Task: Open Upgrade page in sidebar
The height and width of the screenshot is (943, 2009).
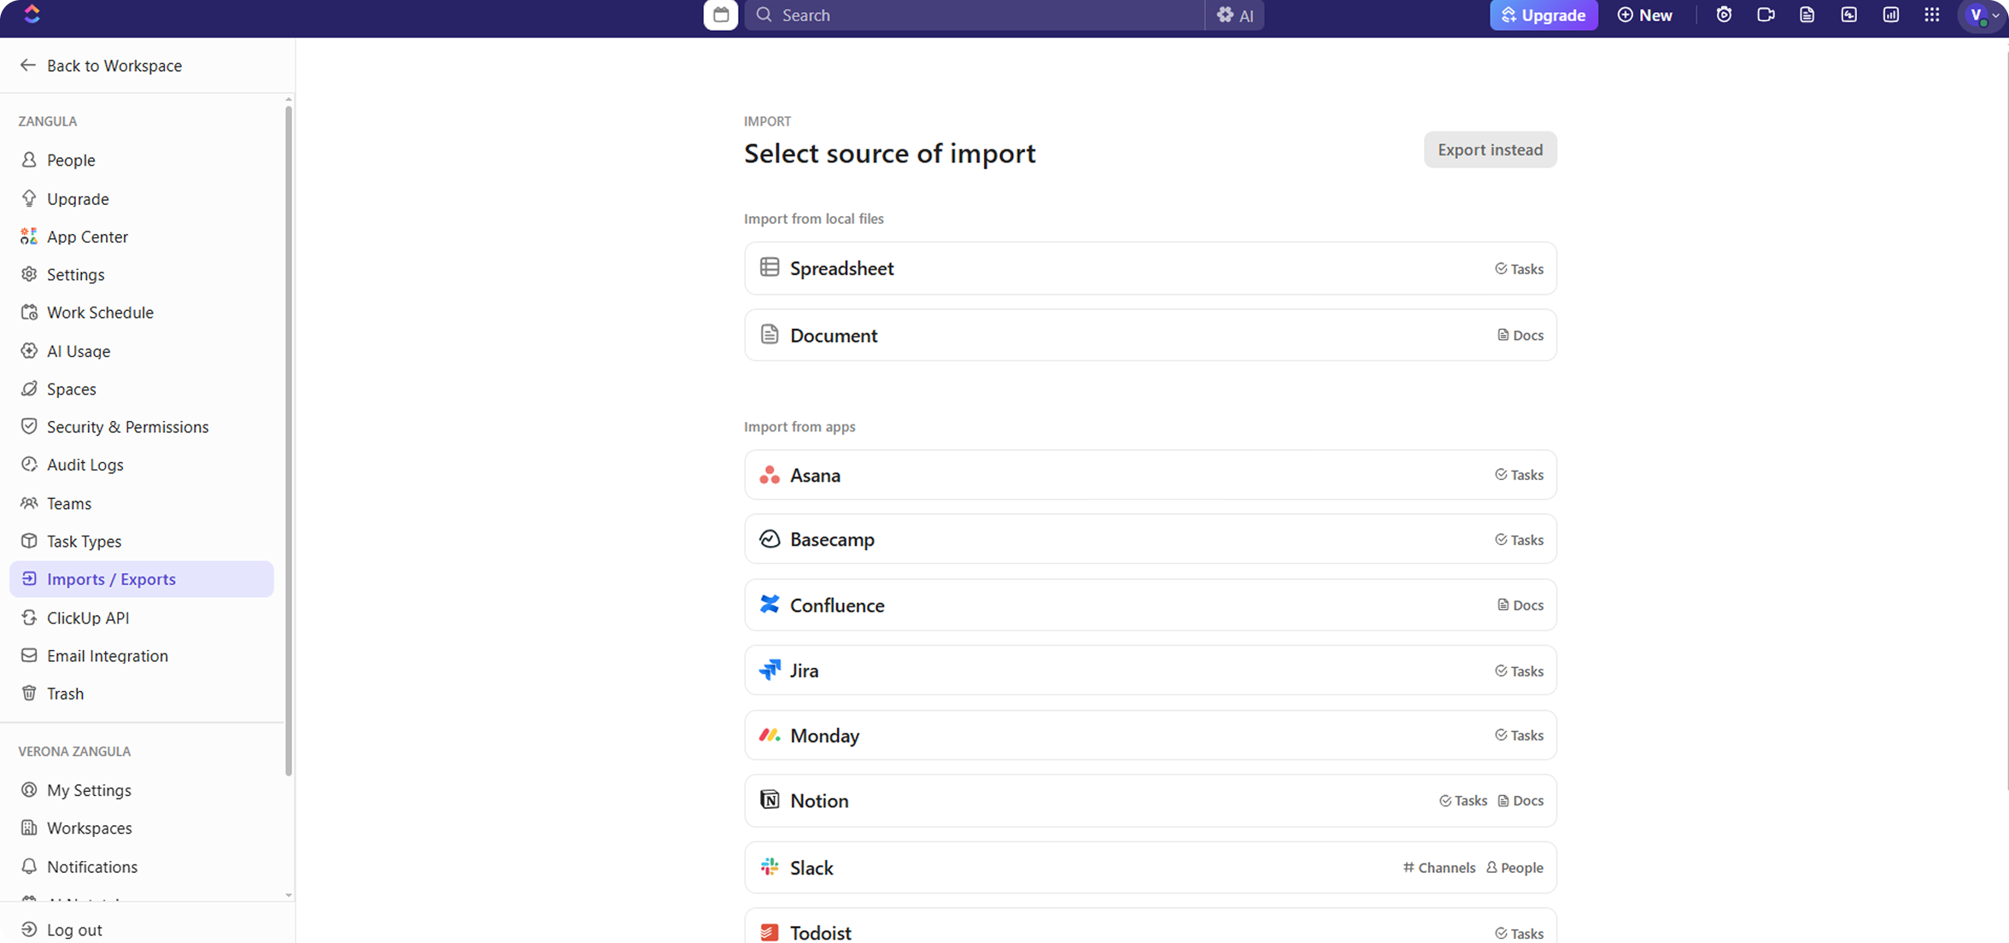Action: 142,199
